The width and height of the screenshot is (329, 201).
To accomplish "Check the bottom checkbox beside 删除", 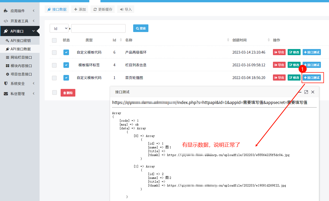I will pyautogui.click(x=54, y=92).
